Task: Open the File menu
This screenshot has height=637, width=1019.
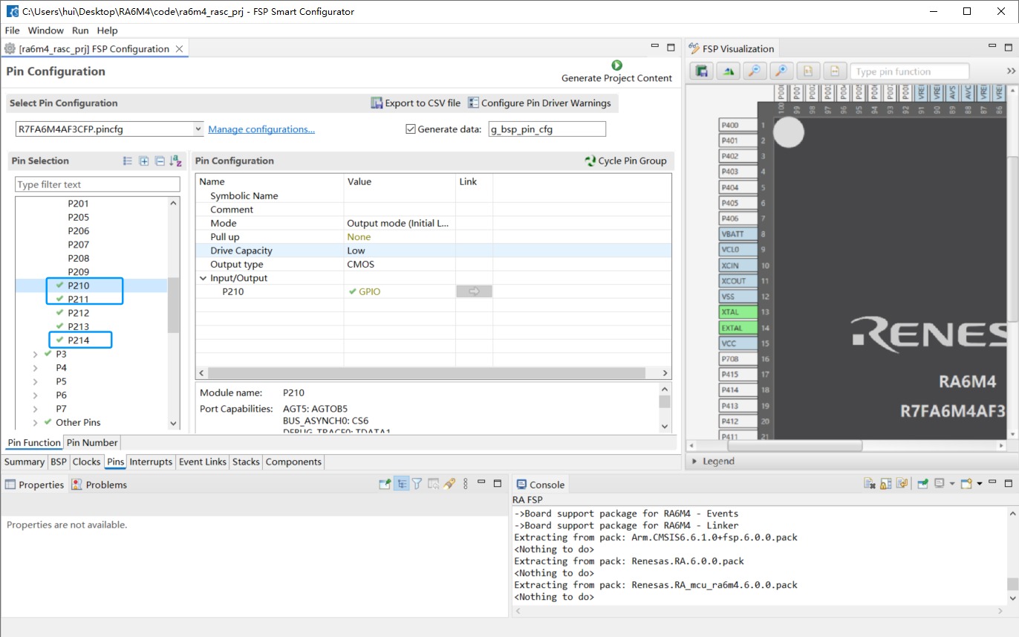Action: [x=12, y=30]
